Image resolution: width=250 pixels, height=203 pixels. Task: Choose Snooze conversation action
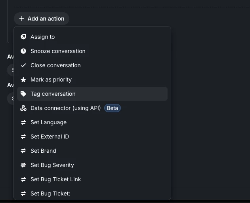(x=92, y=51)
